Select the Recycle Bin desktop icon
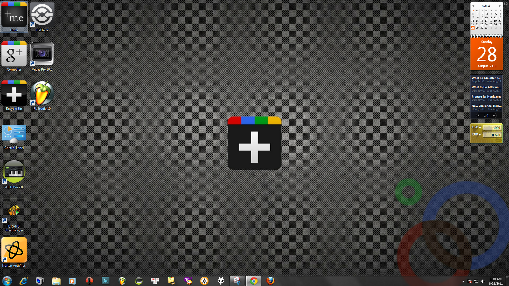The image size is (509, 286). pyautogui.click(x=14, y=95)
